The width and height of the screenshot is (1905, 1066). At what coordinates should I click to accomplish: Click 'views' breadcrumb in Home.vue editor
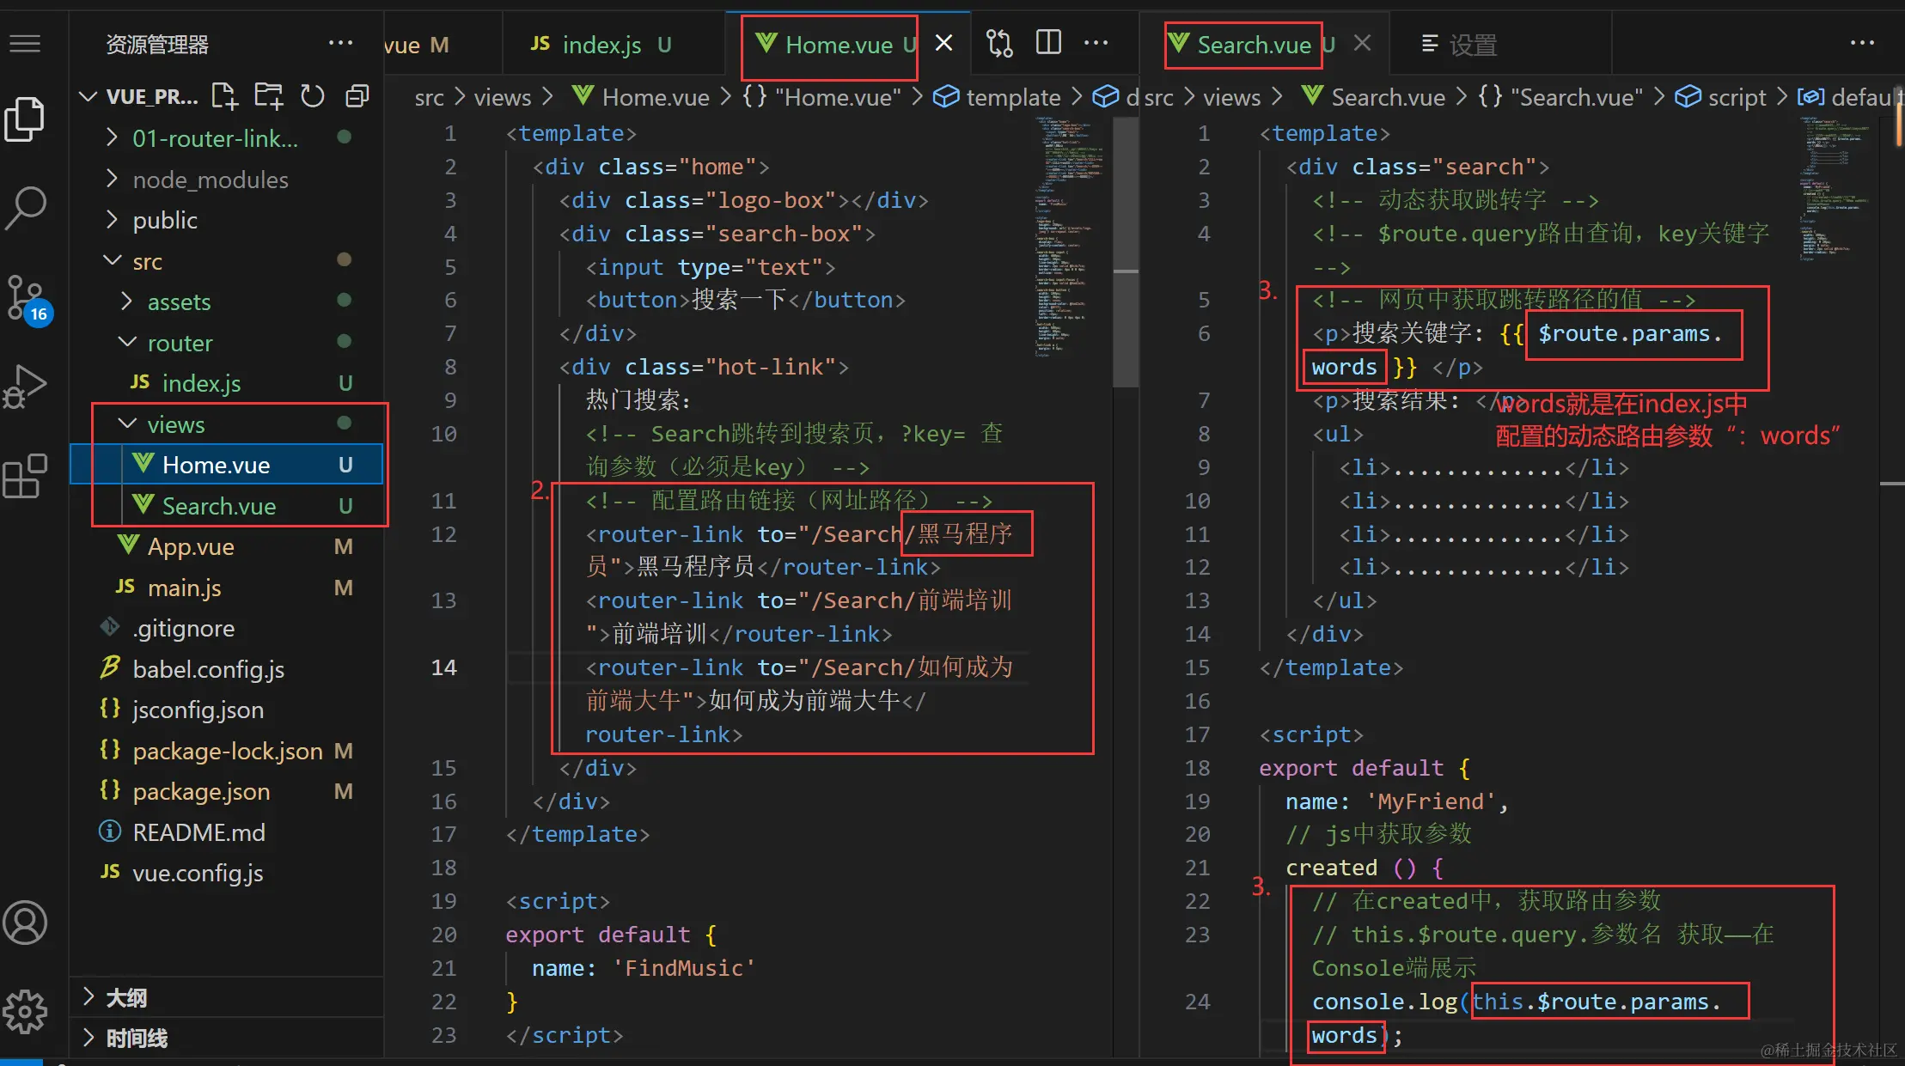(502, 97)
